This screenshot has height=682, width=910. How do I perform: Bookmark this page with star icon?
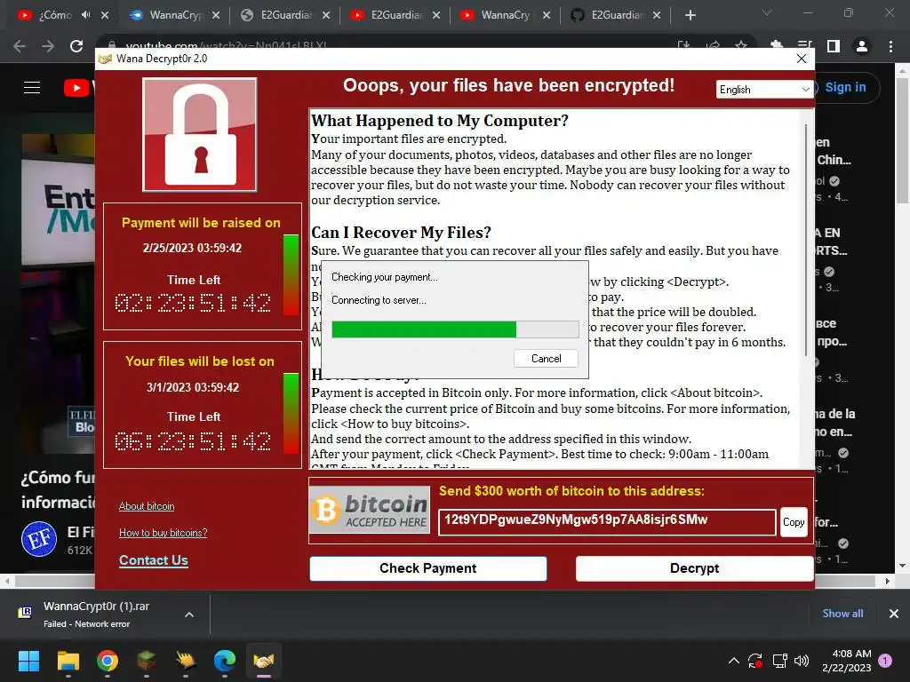click(741, 45)
